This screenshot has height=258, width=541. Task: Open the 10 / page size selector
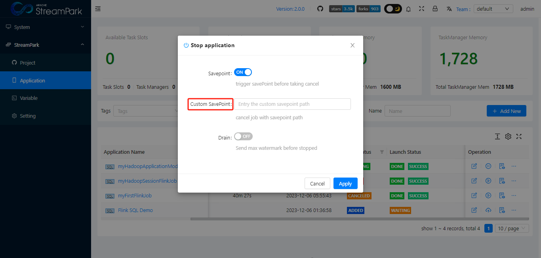point(512,228)
